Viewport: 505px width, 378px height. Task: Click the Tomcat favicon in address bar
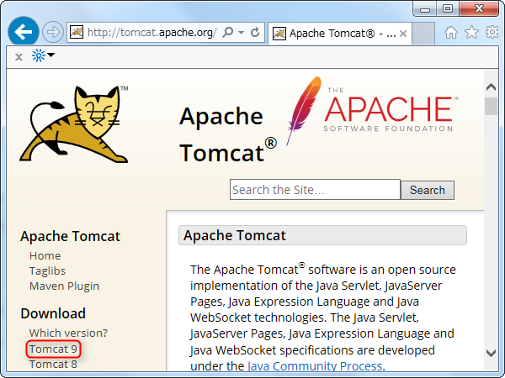(77, 32)
